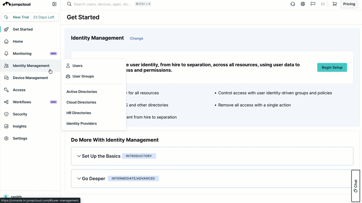The image size is (362, 203).
Task: Click the Workflows nodes icon
Action: 6,102
